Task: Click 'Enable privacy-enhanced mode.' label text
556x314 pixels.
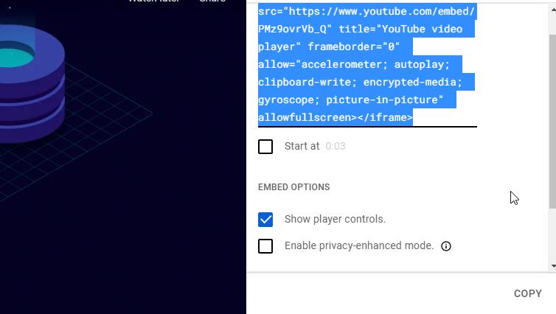Action: [x=359, y=245]
